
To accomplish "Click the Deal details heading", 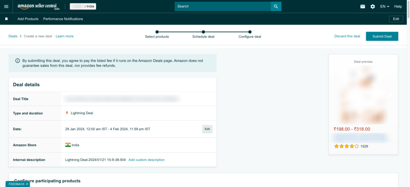I will pyautogui.click(x=26, y=85).
